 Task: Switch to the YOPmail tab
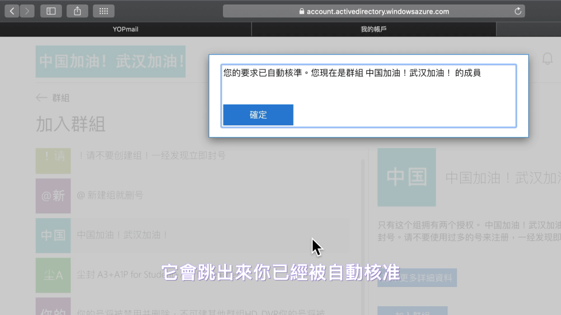pyautogui.click(x=125, y=30)
